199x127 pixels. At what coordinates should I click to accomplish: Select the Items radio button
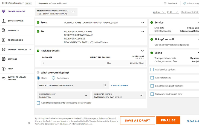[x=38, y=78]
